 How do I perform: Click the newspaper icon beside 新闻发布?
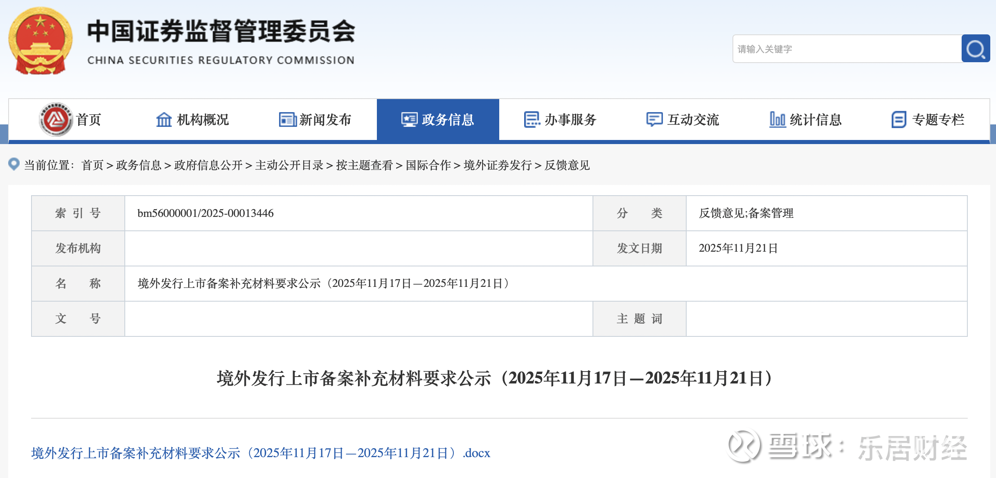click(x=288, y=120)
